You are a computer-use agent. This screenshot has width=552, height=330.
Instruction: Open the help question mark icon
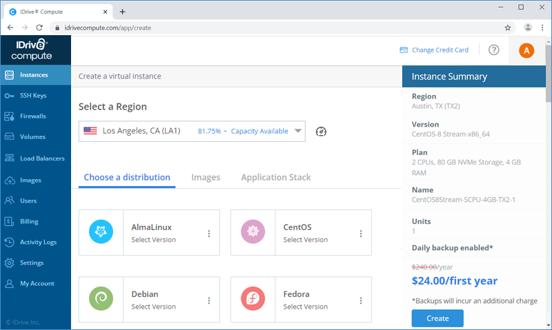493,50
